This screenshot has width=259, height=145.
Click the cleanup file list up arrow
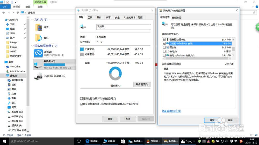(233, 39)
